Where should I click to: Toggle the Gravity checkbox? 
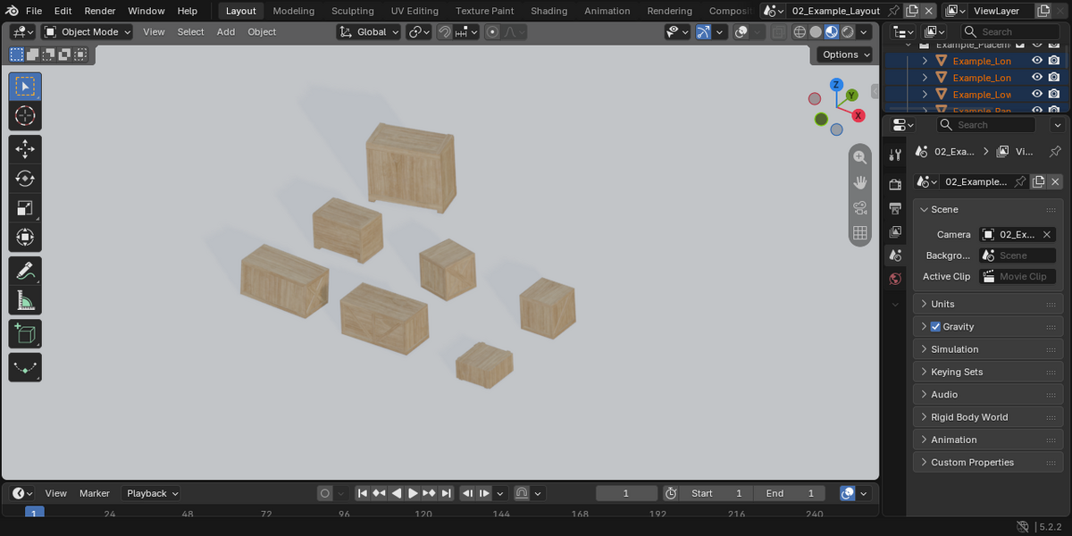(x=935, y=326)
